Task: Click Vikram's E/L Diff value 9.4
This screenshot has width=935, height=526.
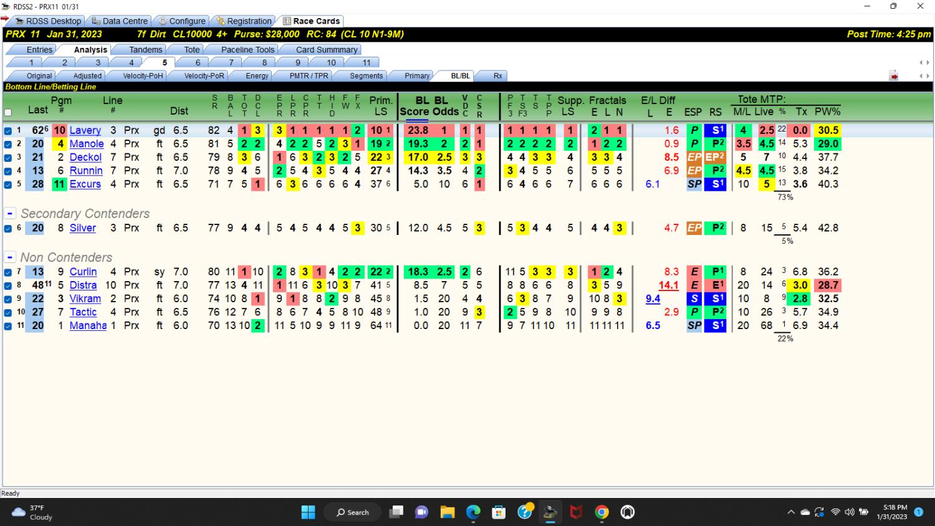Action: click(653, 299)
